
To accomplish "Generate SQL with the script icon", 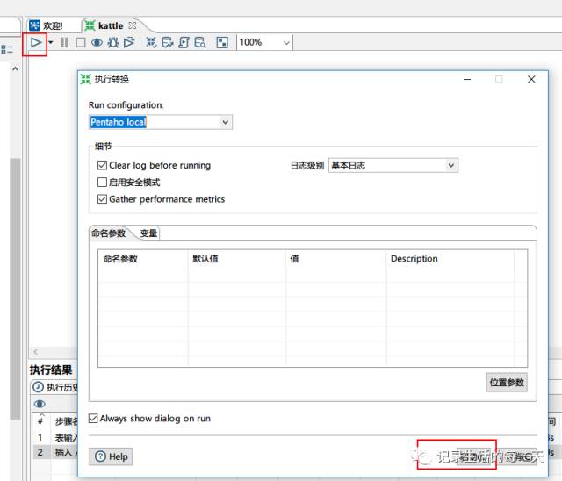I will click(x=184, y=43).
